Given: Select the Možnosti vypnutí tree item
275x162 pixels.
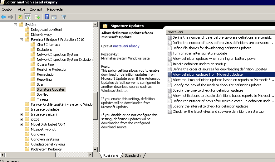Looking at the screenshot, I should pos(44,129).
